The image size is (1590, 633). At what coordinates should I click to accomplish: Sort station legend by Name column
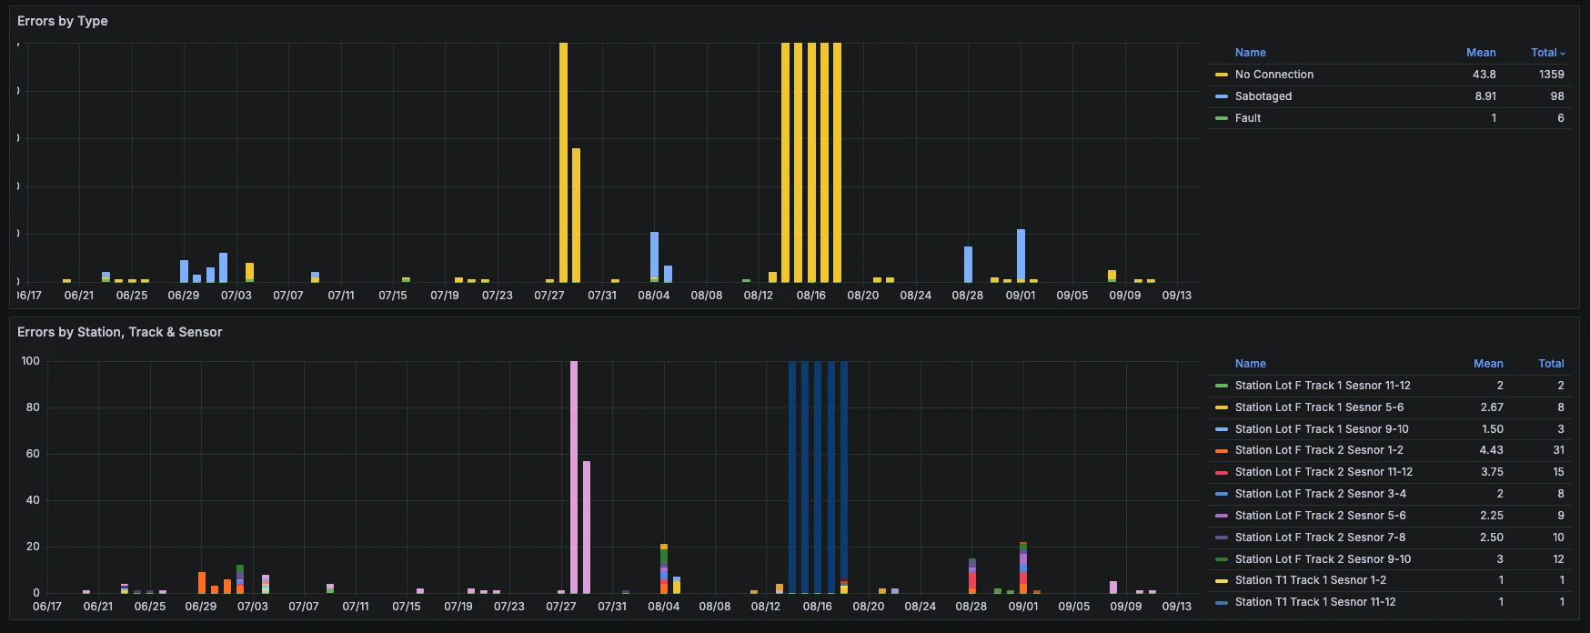[1251, 364]
